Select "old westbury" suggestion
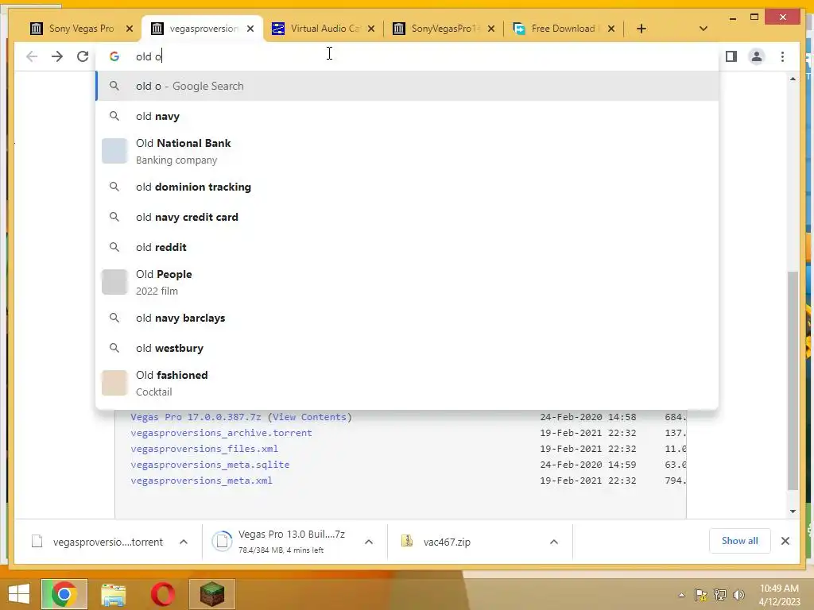Screen dimensions: 814x610 [408, 348]
